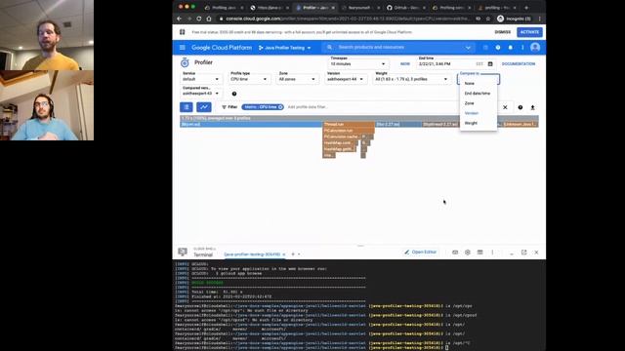Image resolution: width=625 pixels, height=351 pixels.
Task: Click the Profiler stopwatch icon
Action: pos(185,62)
